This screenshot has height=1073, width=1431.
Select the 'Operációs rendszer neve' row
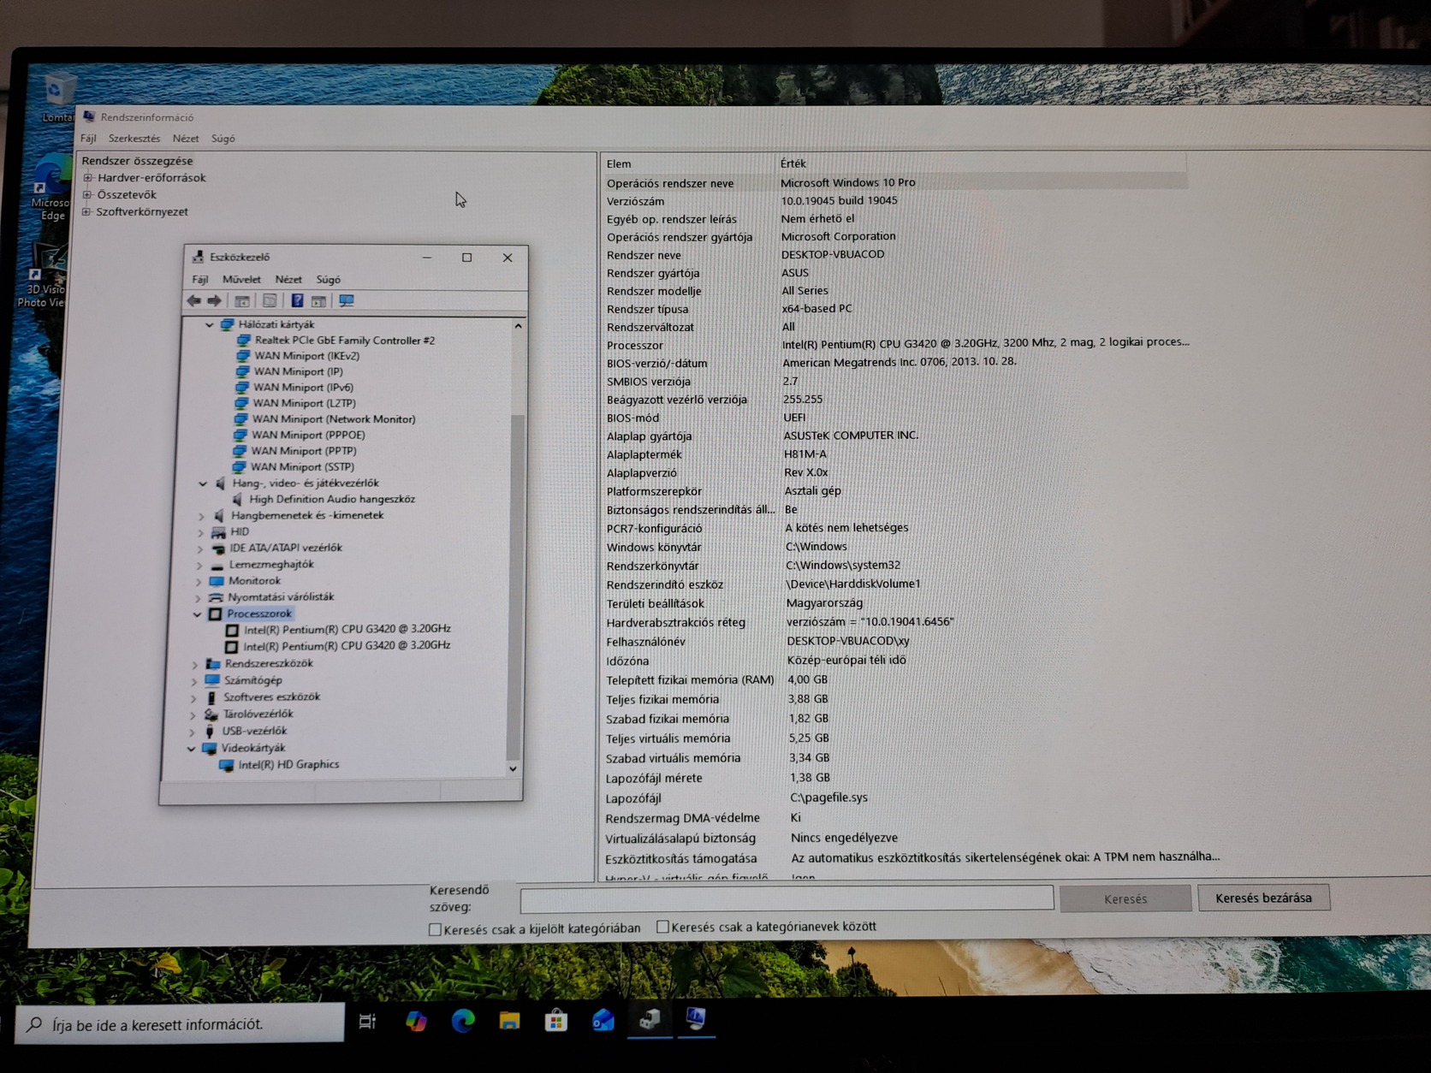pyautogui.click(x=894, y=182)
